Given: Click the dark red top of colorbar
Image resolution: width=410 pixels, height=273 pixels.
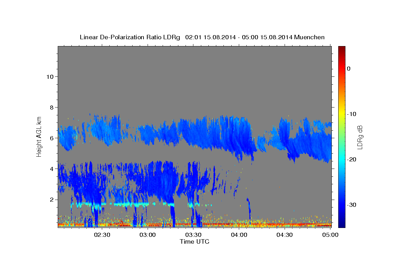Looking at the screenshot, I should [x=342, y=49].
